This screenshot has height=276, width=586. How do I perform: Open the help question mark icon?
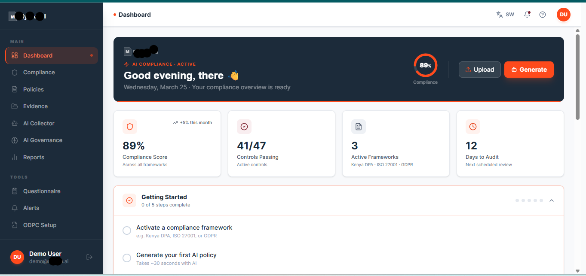point(543,15)
